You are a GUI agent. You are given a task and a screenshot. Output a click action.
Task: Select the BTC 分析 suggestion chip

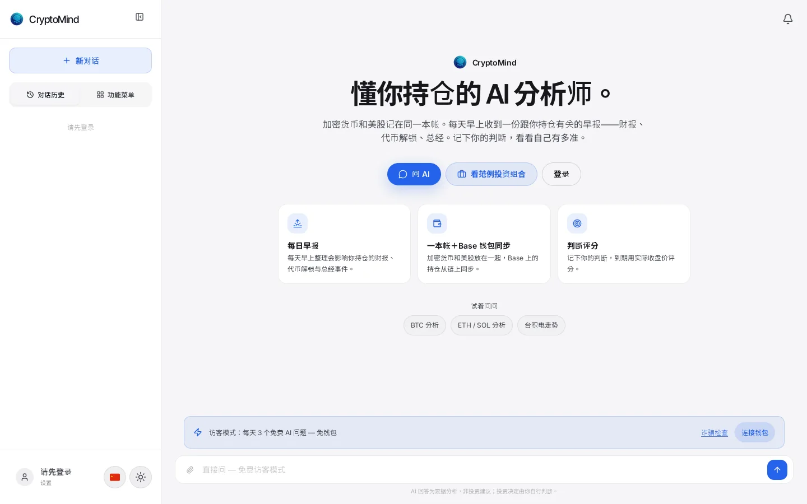click(425, 325)
